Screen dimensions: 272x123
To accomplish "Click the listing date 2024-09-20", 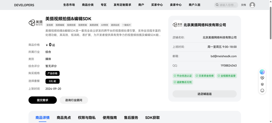I will tap(53, 89).
